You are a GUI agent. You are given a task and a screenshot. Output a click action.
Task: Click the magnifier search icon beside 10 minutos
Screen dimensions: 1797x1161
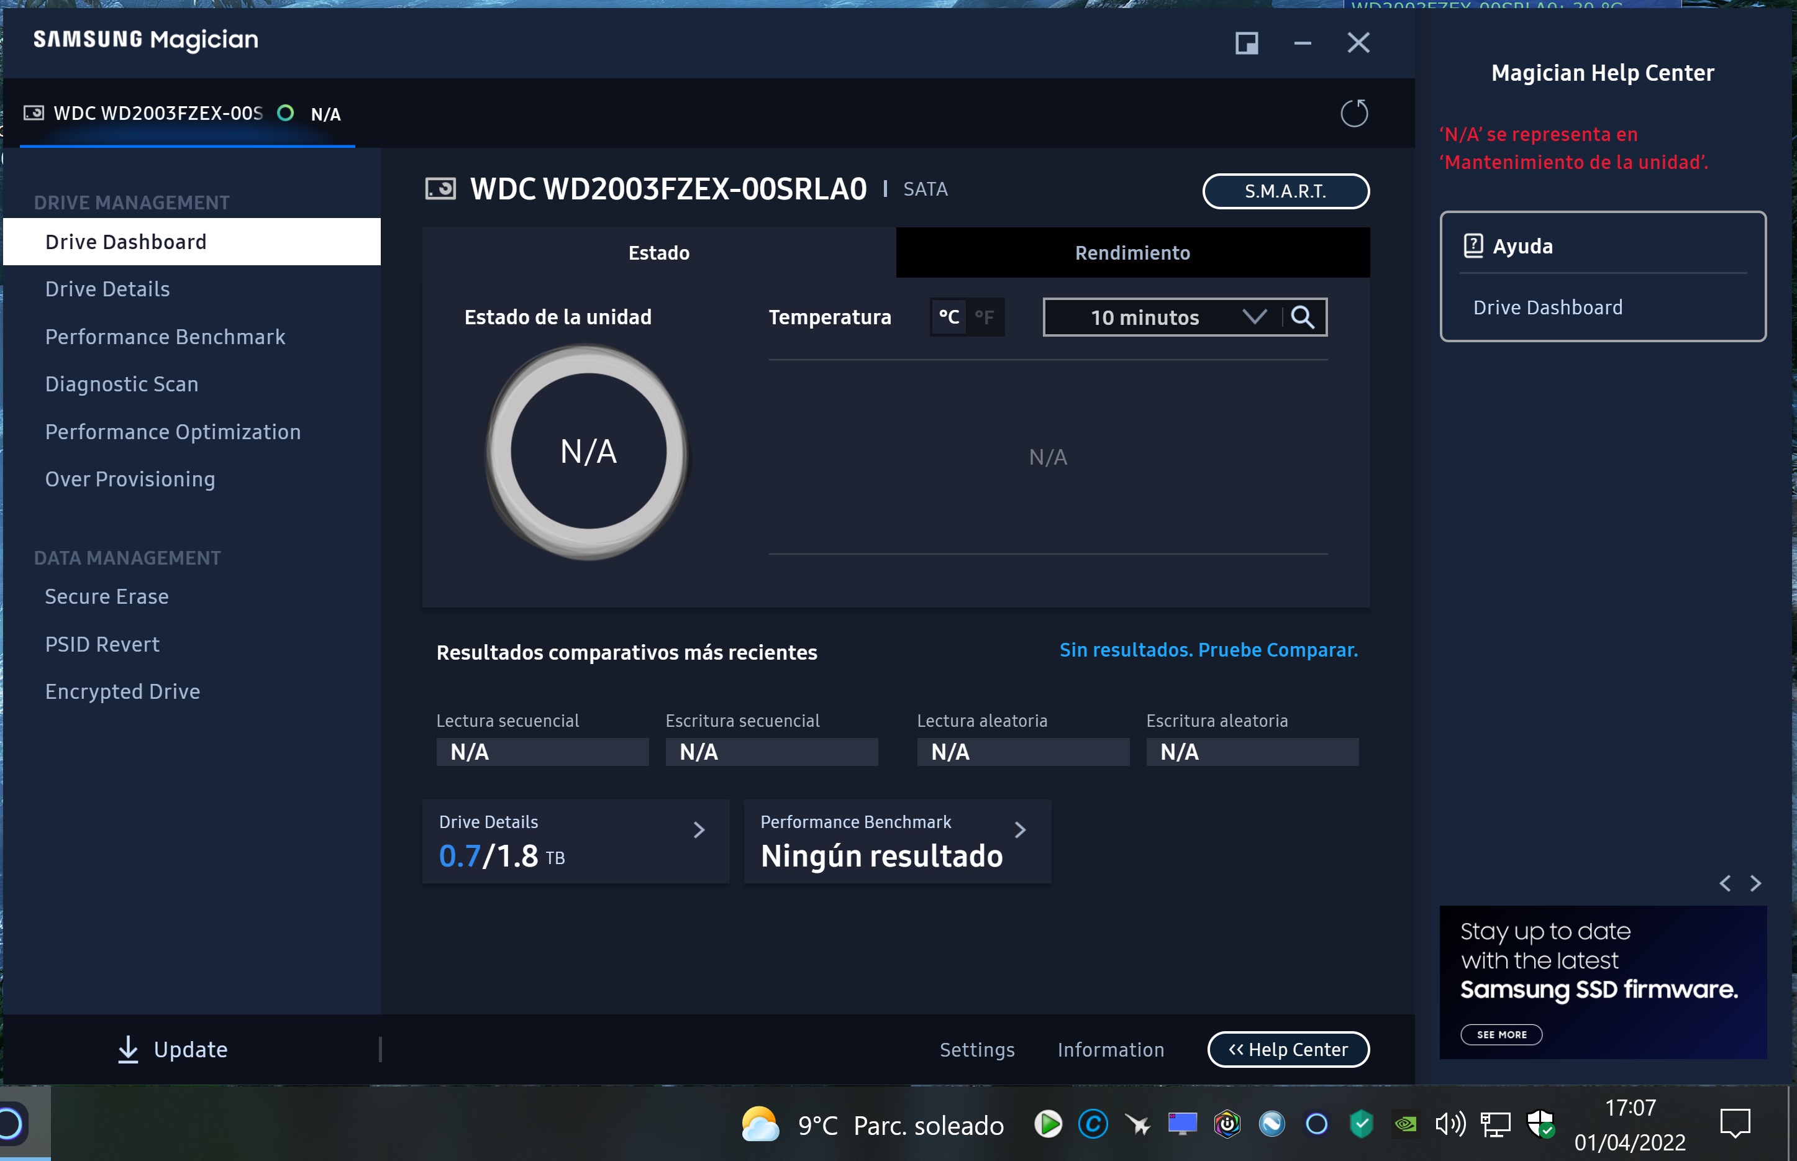pos(1303,317)
